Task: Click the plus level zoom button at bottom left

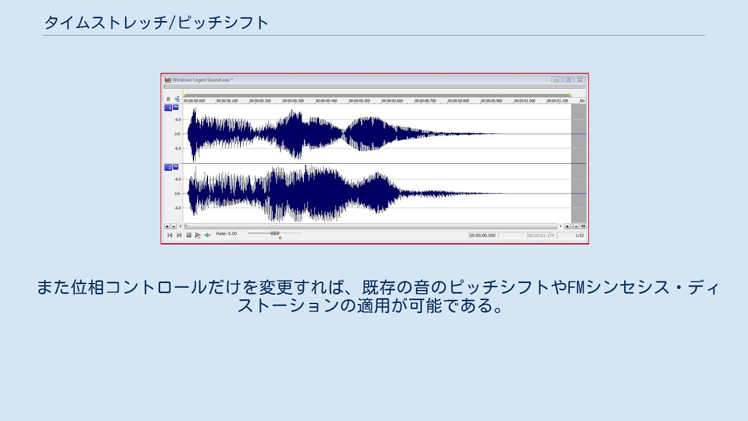Action: pyautogui.click(x=167, y=226)
